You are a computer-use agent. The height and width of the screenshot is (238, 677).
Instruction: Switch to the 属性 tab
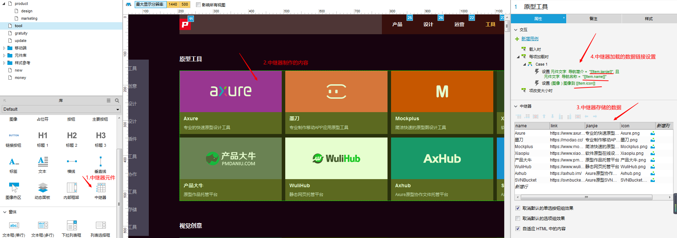tap(538, 19)
